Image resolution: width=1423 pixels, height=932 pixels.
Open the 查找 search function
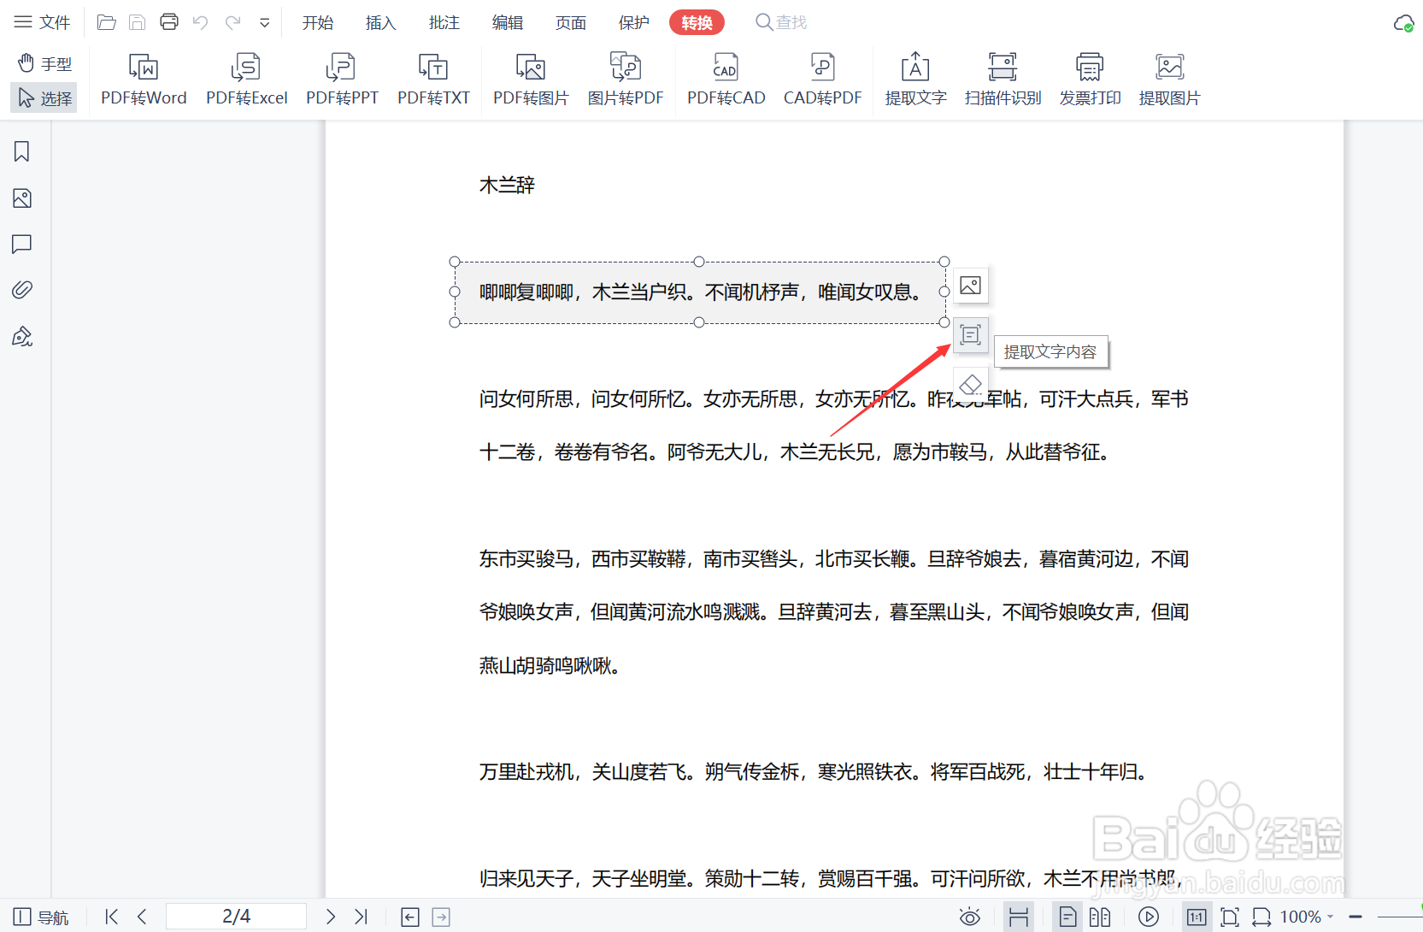coord(779,22)
